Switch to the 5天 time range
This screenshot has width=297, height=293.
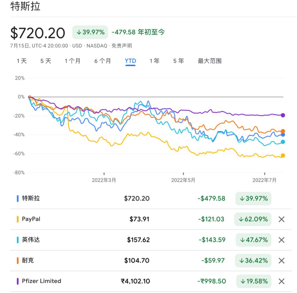[46, 61]
